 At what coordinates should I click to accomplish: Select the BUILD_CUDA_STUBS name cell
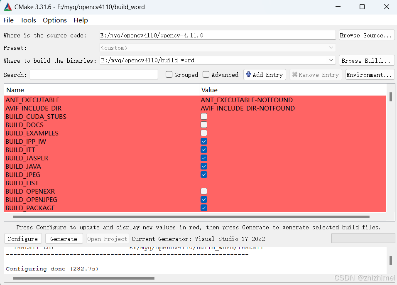click(36, 117)
